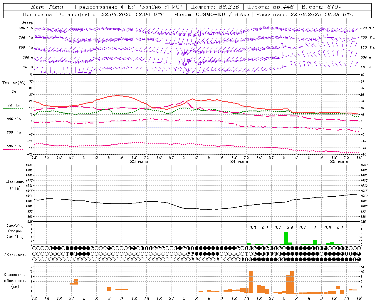Click the Ветер panel label
Viewport: 376px width, 301px height.
click(x=27, y=22)
